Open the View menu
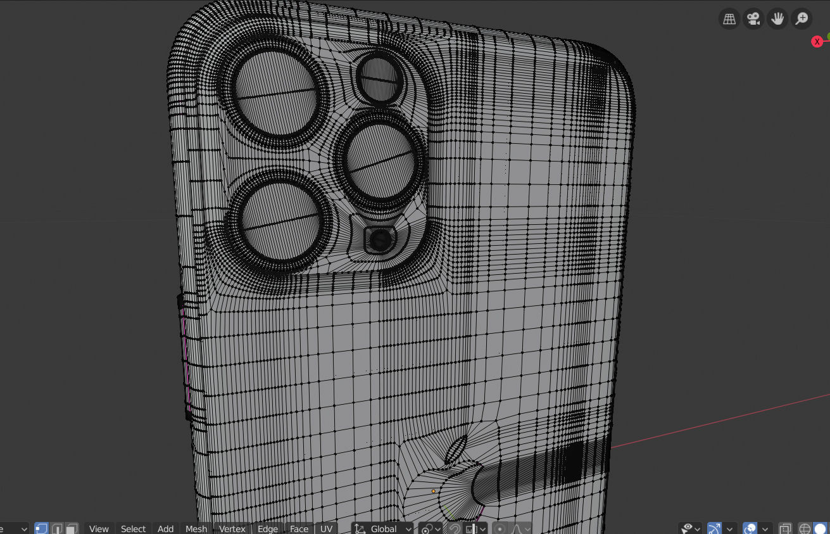Image resolution: width=830 pixels, height=534 pixels. click(99, 529)
